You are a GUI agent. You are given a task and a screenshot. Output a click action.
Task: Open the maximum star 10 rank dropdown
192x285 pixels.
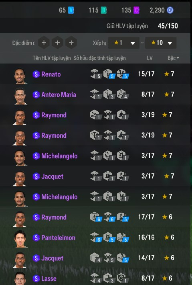pos(161,43)
